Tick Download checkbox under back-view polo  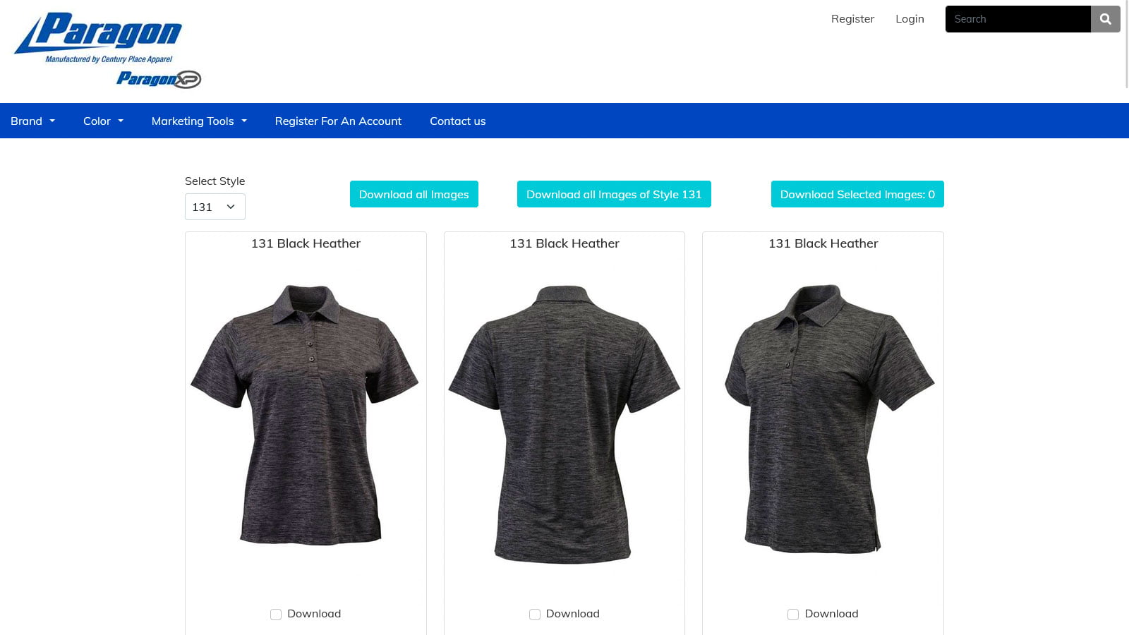coord(535,615)
